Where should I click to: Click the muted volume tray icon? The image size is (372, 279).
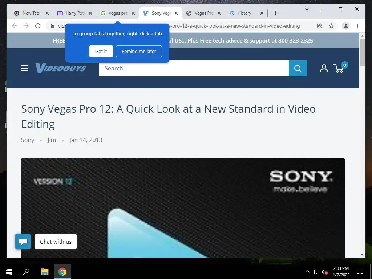point(325,272)
